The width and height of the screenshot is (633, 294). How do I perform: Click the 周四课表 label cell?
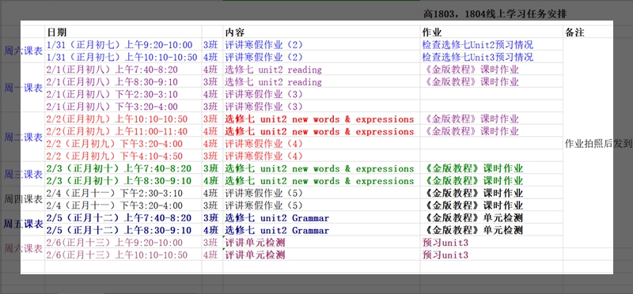24,199
